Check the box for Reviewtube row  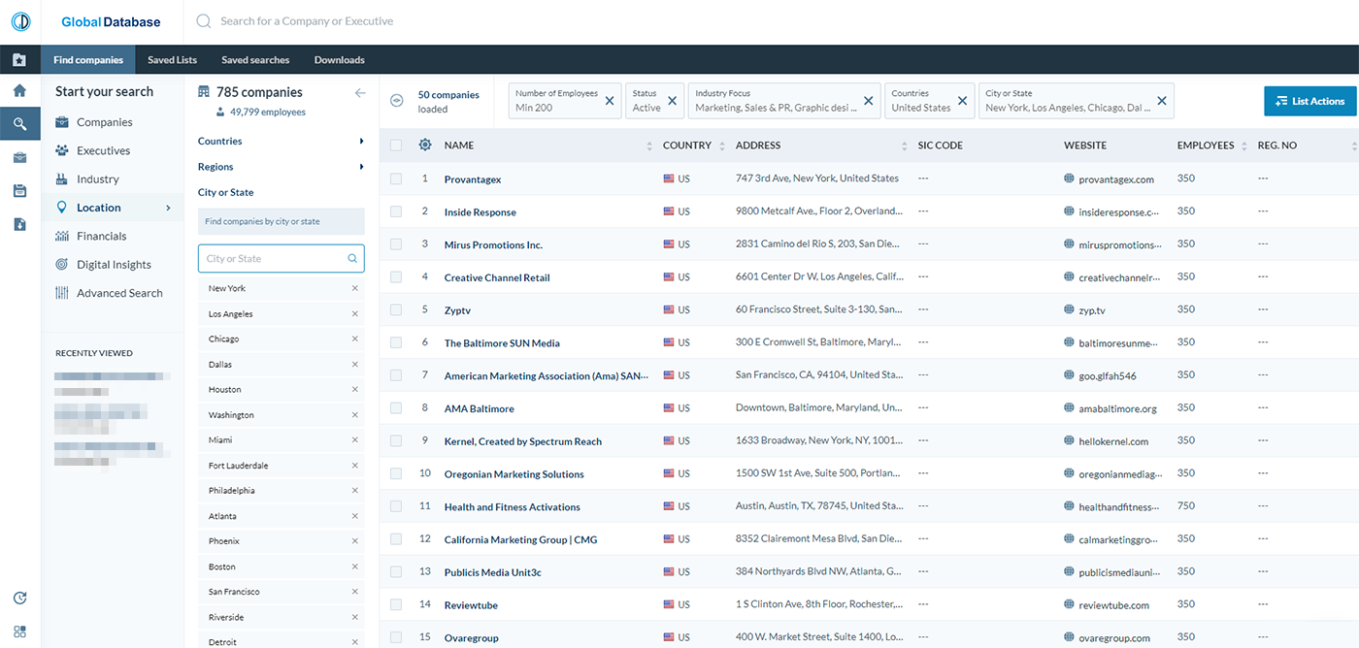click(x=396, y=605)
